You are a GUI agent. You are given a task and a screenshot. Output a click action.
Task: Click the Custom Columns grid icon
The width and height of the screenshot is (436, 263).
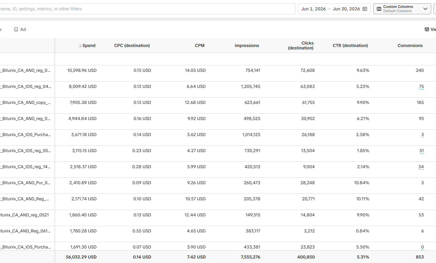pyautogui.click(x=379, y=9)
